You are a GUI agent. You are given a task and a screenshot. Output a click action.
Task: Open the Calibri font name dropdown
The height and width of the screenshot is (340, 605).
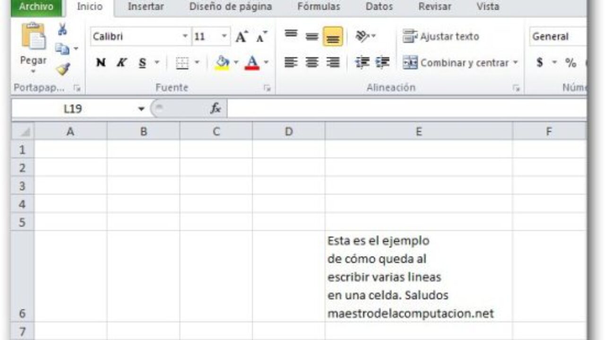(185, 37)
